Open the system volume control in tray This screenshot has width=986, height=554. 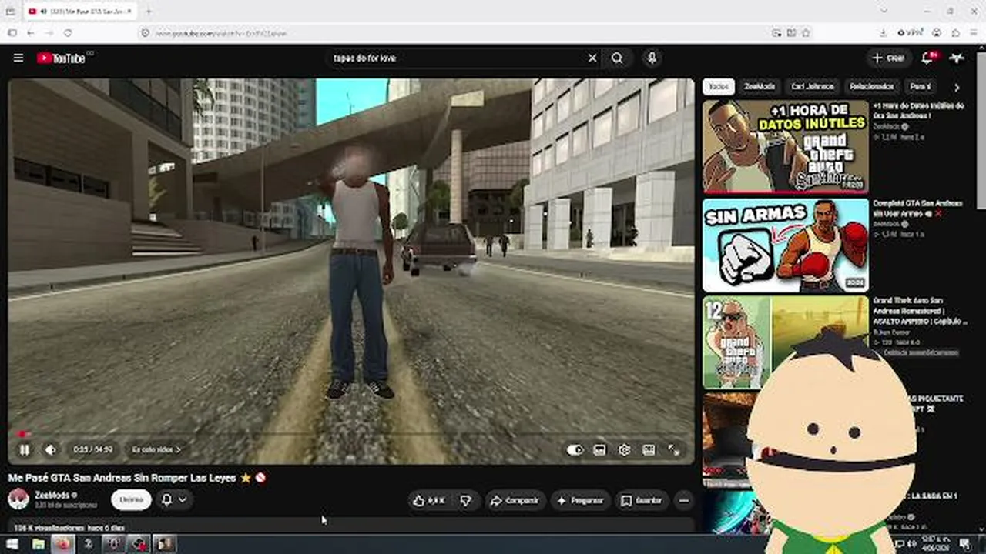pyautogui.click(x=912, y=544)
